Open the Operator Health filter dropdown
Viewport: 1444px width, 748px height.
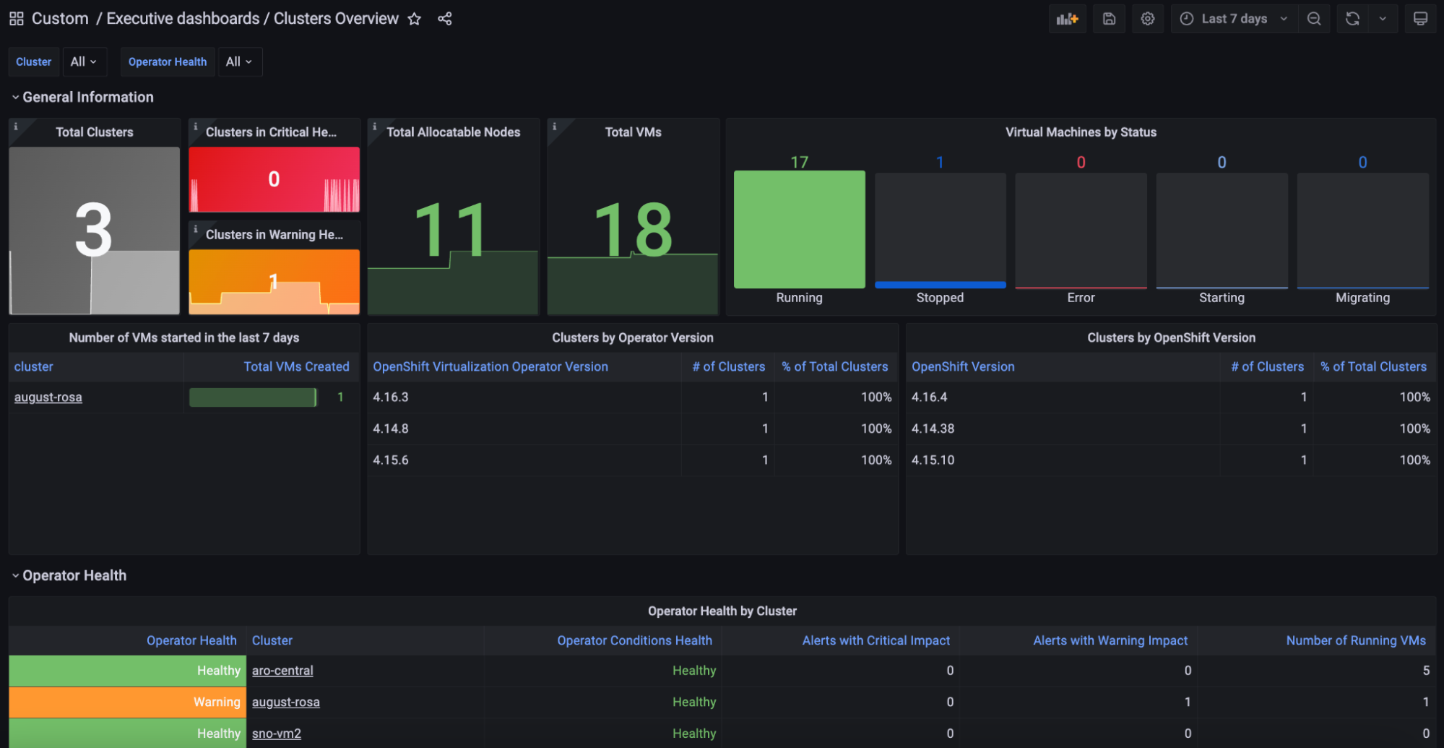click(x=239, y=62)
